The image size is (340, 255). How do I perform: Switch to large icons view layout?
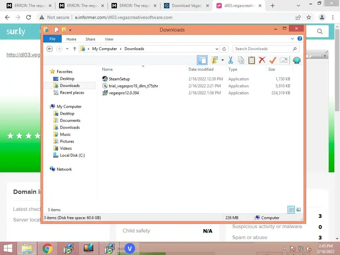[x=298, y=210]
